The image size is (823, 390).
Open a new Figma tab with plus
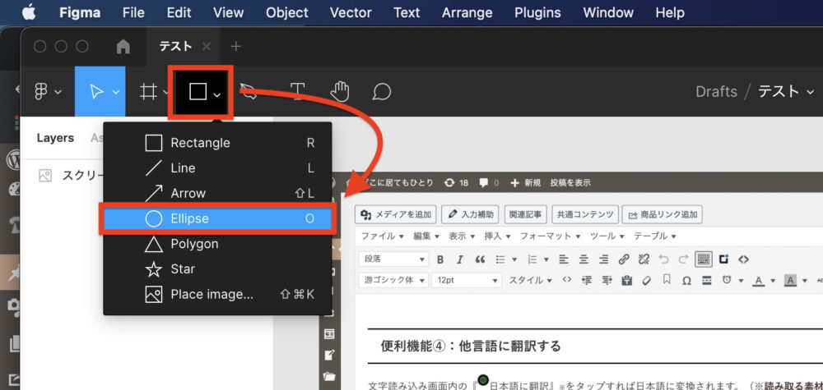point(235,47)
